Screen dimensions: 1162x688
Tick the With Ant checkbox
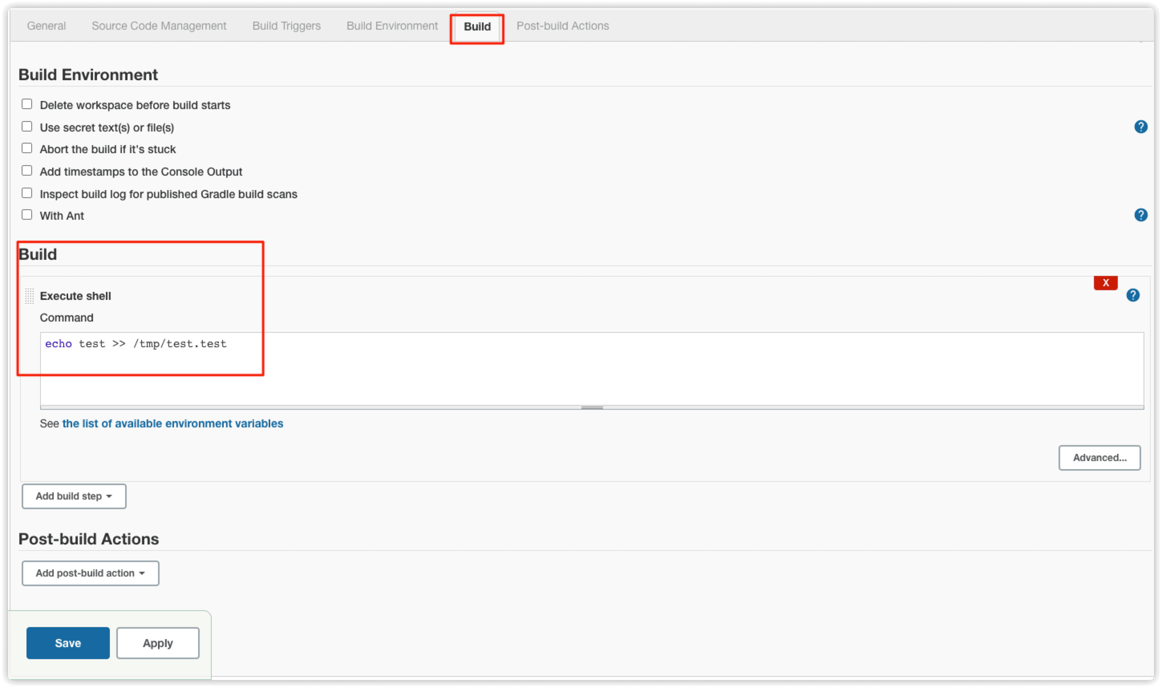click(27, 214)
